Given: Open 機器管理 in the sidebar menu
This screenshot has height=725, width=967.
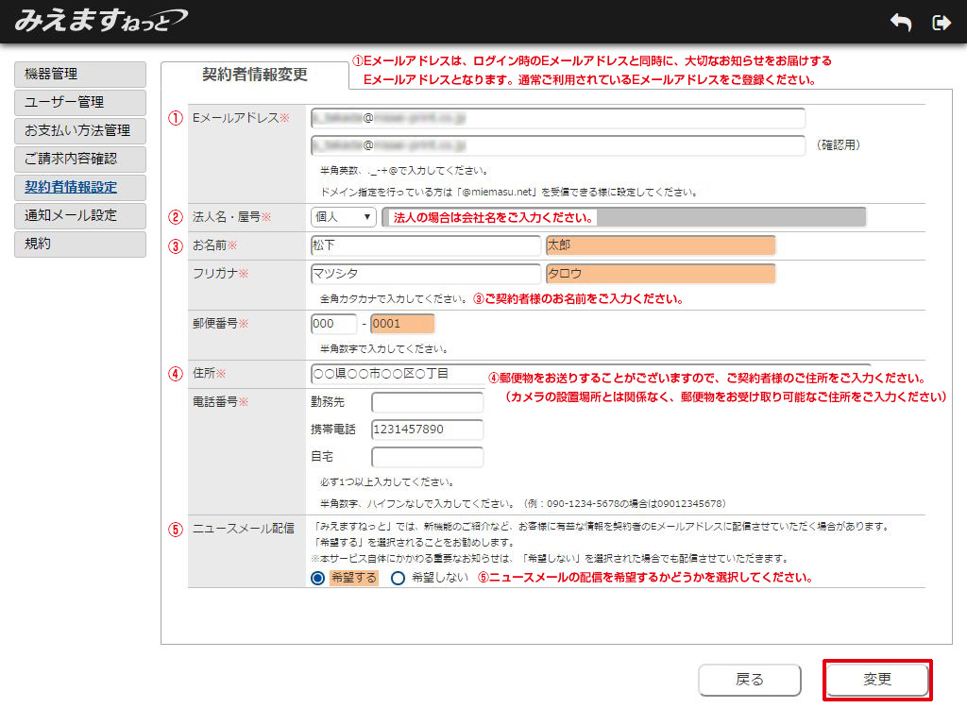Looking at the screenshot, I should [x=80, y=75].
